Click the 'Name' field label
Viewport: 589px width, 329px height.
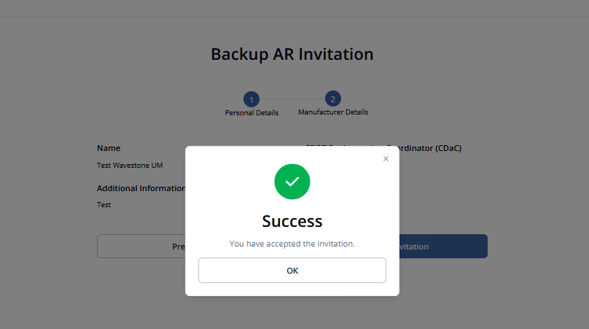[109, 148]
